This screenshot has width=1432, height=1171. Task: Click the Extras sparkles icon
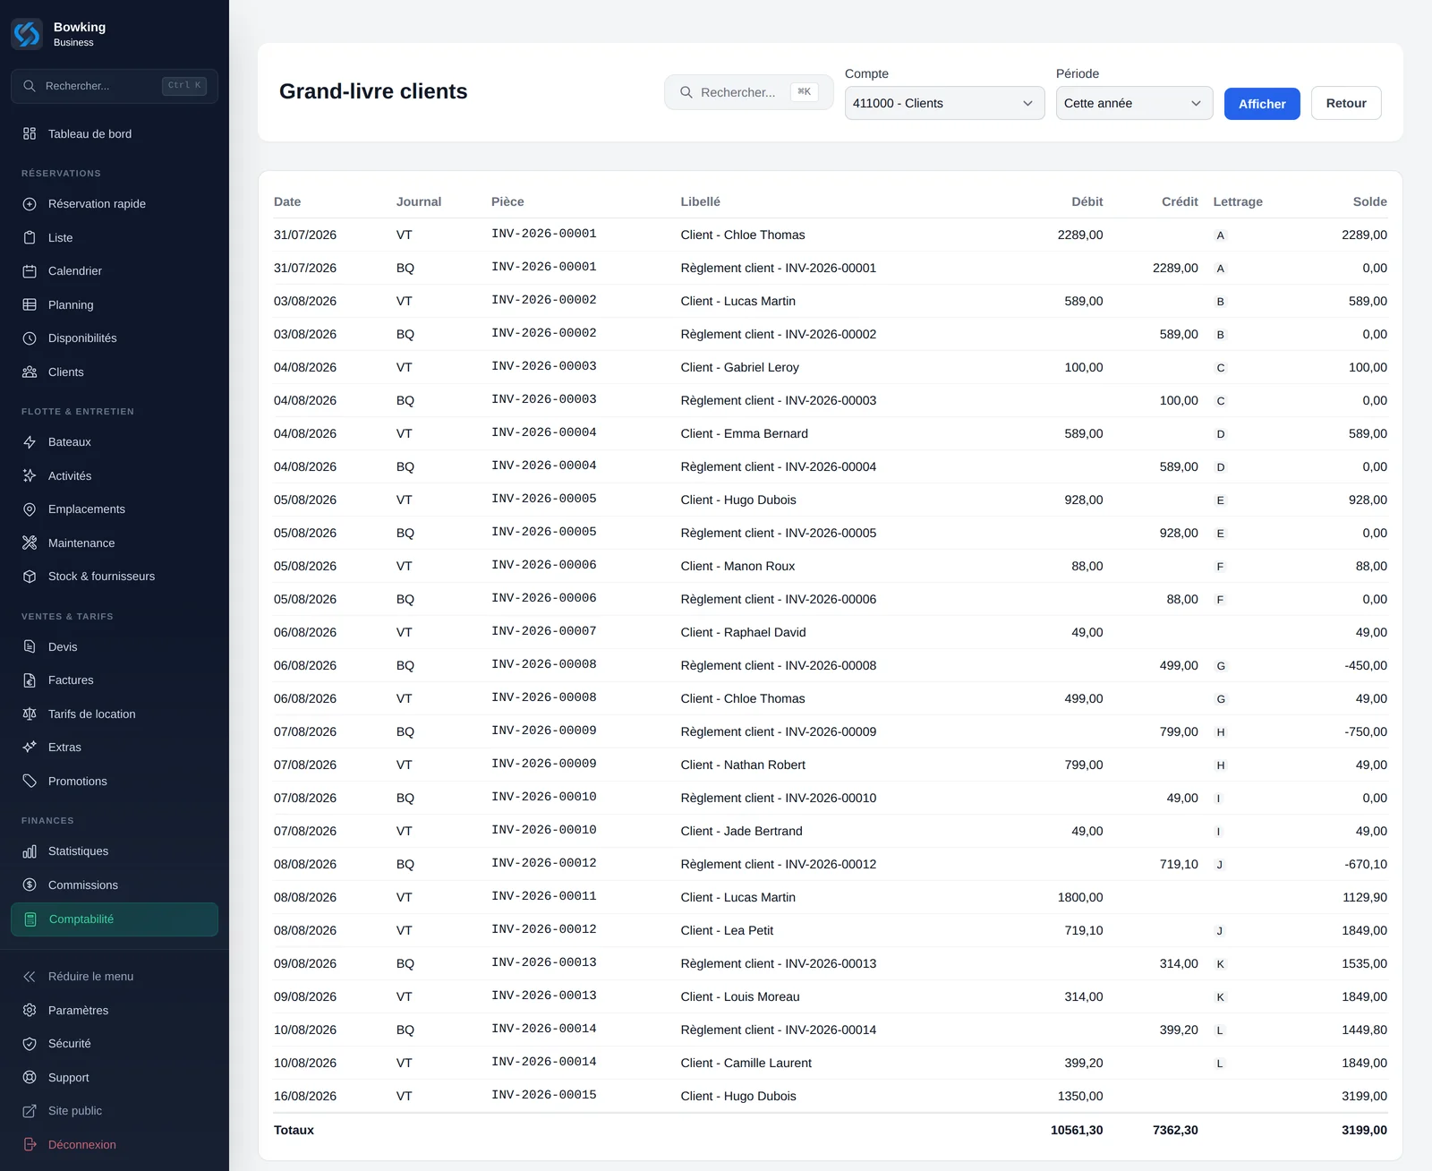tap(30, 748)
